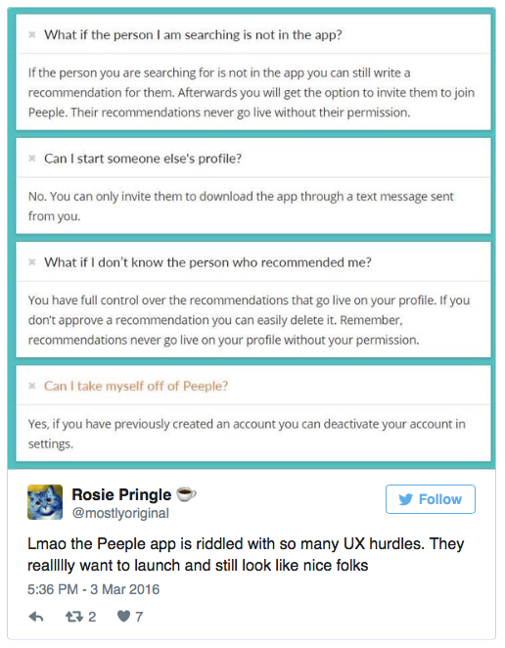Click the retweet count number 2
The width and height of the screenshot is (505, 648).
coord(92,617)
